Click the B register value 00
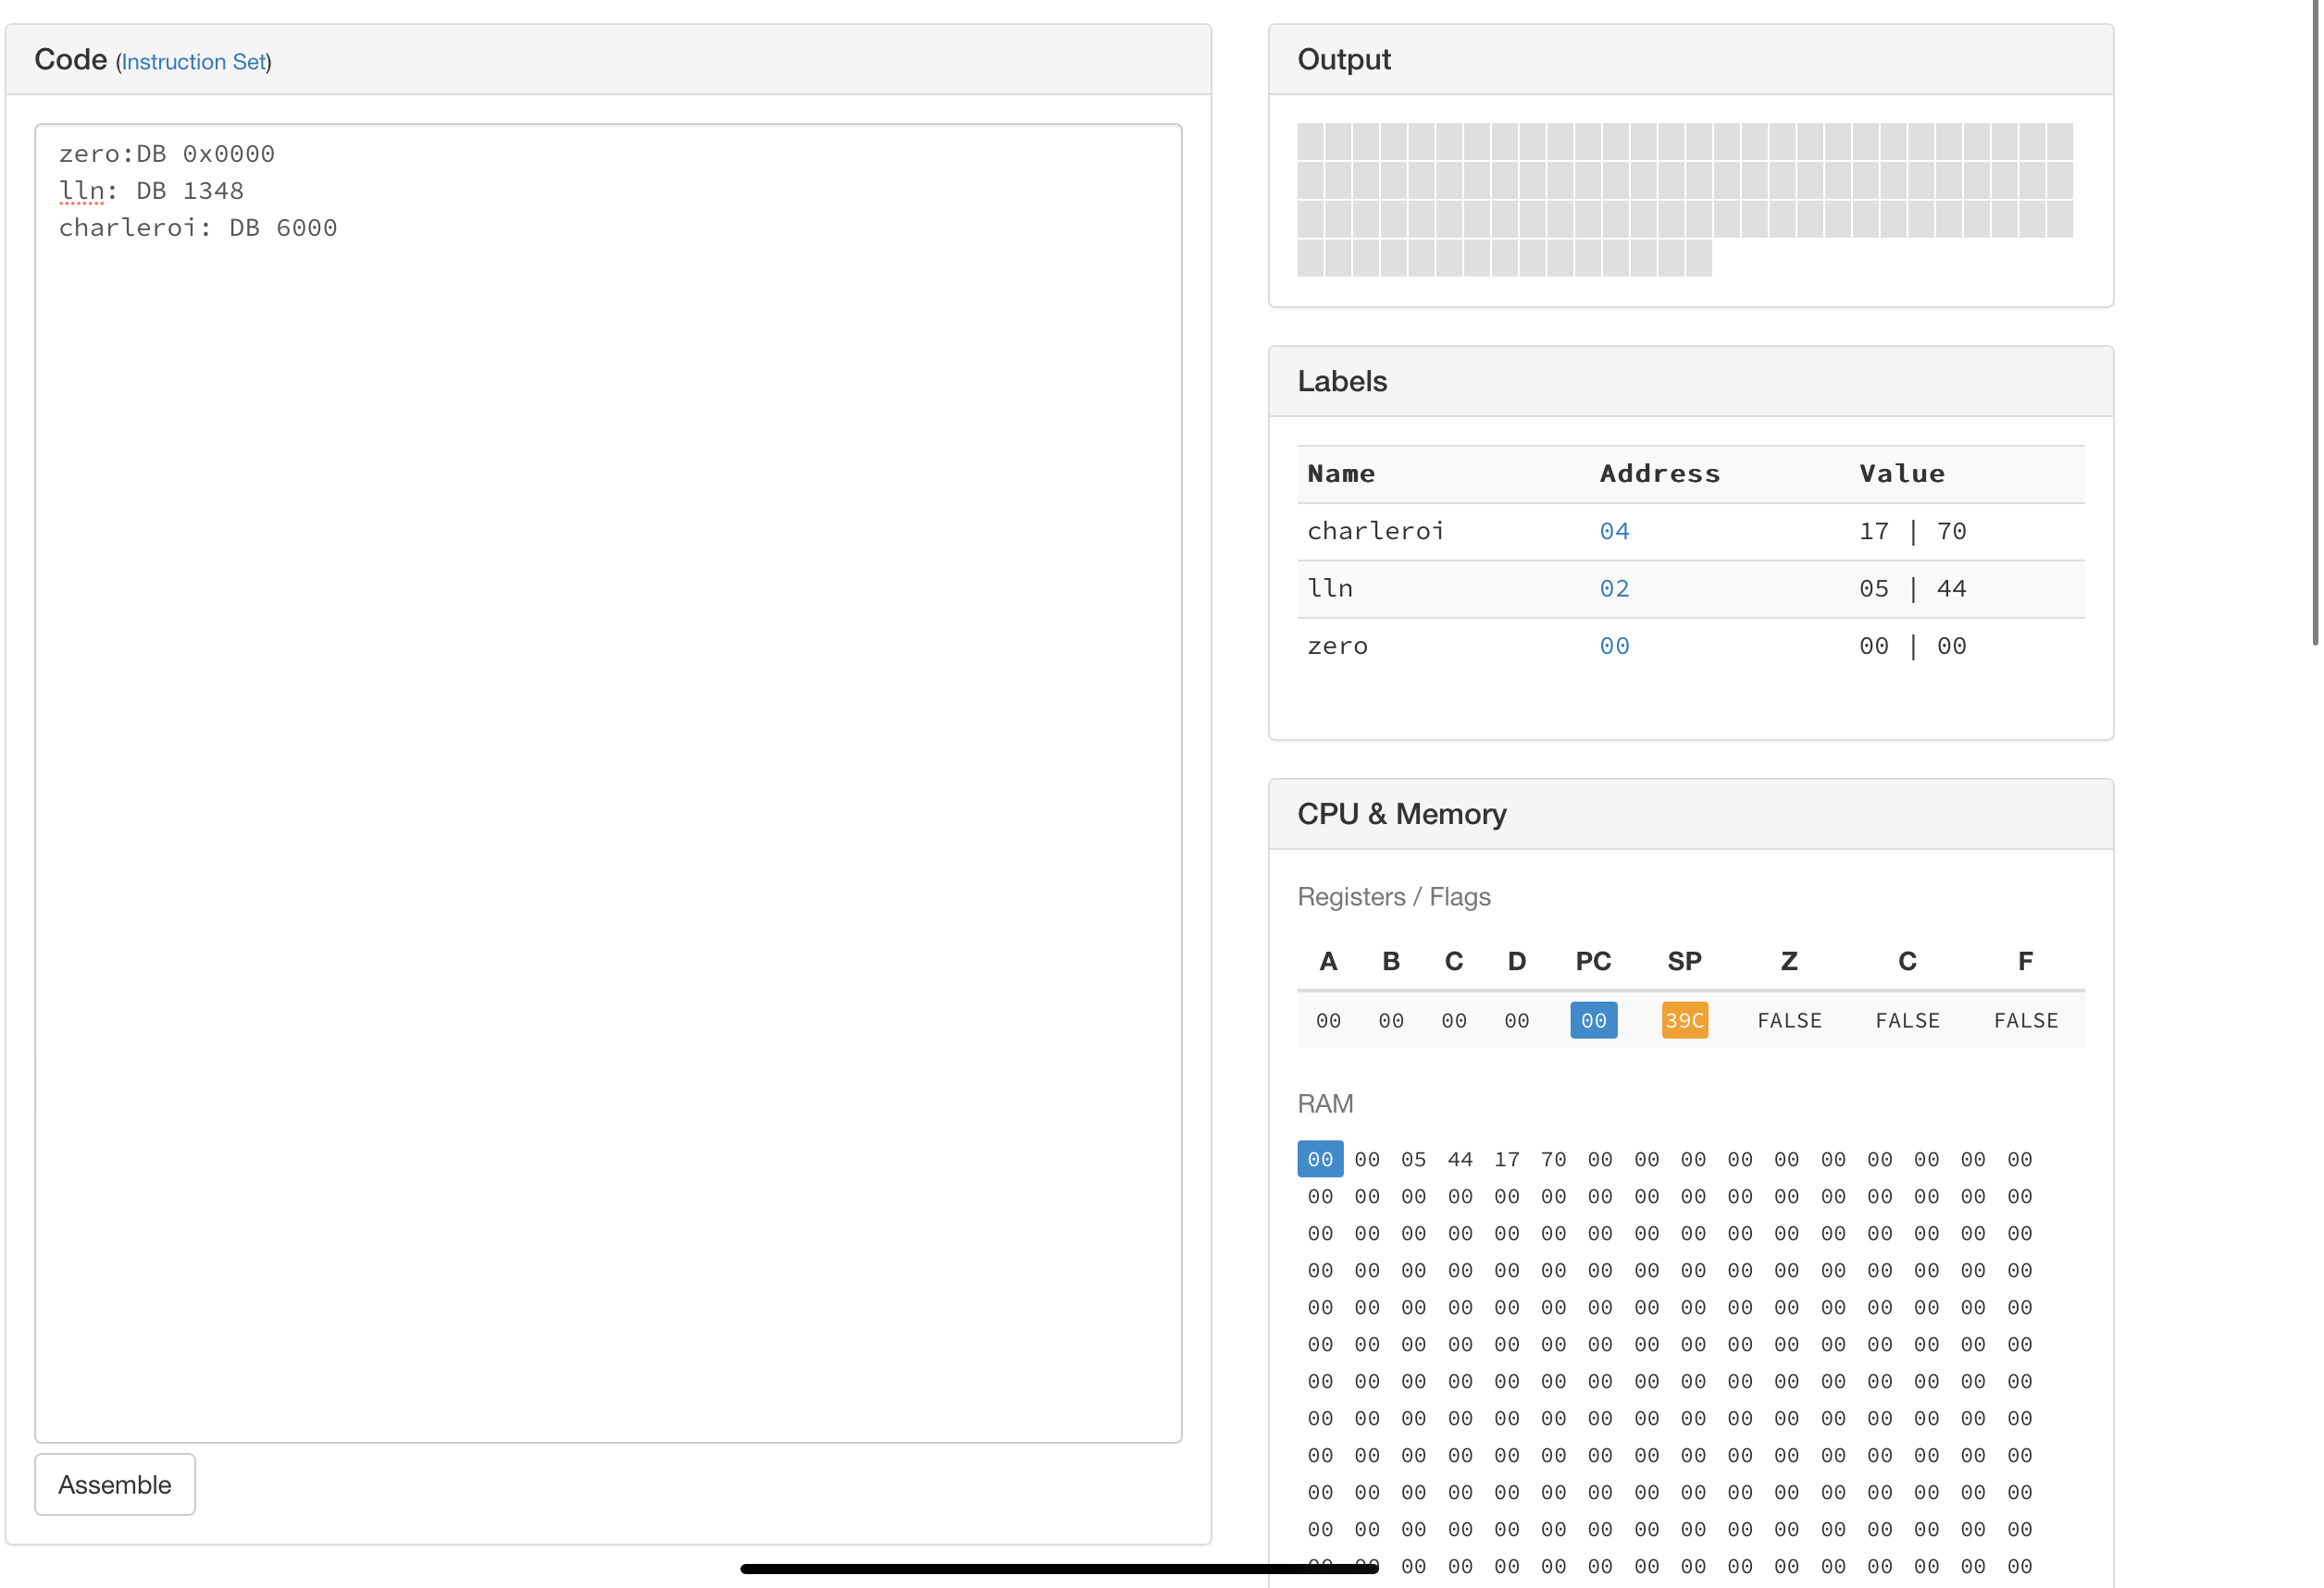Image resolution: width=2324 pixels, height=1588 pixels. point(1391,1020)
